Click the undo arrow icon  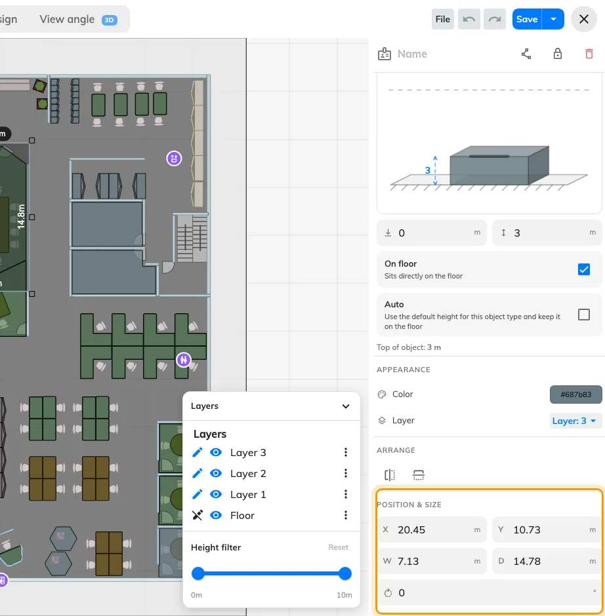pos(469,19)
